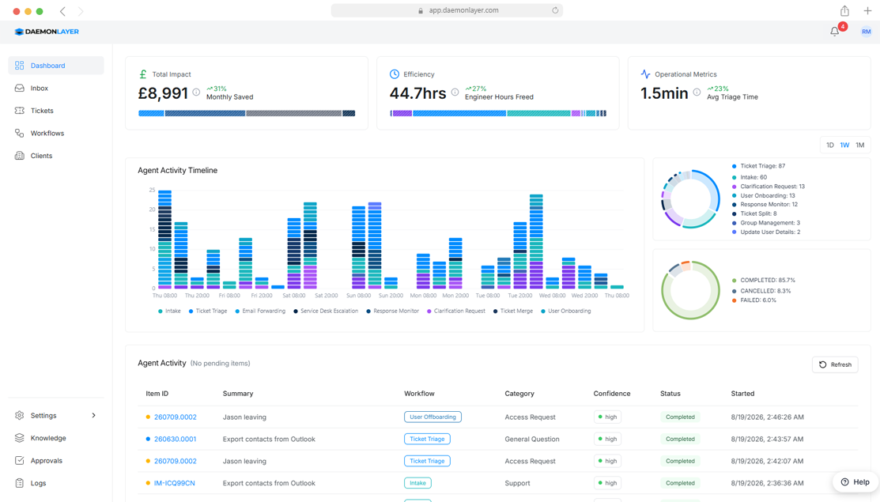This screenshot has width=880, height=502.
Task: Open item 260630.0001 link
Action: click(175, 440)
